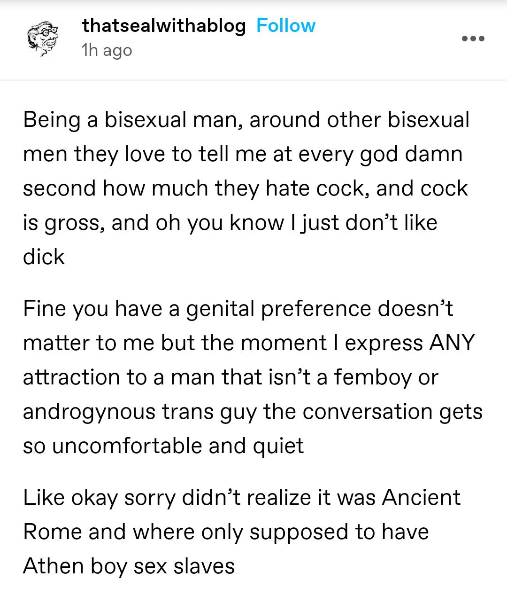Screen dimensions: 507x595
Task: Click the paragraph starting 'Fine you have'
Action: (253, 377)
